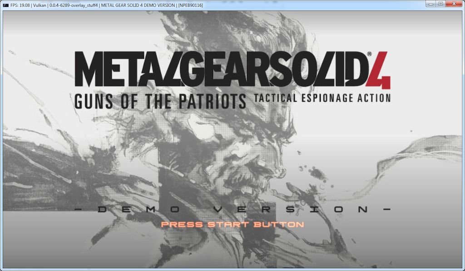The image size is (465, 271).
Task: Click the window title bar text
Action: 107,5
